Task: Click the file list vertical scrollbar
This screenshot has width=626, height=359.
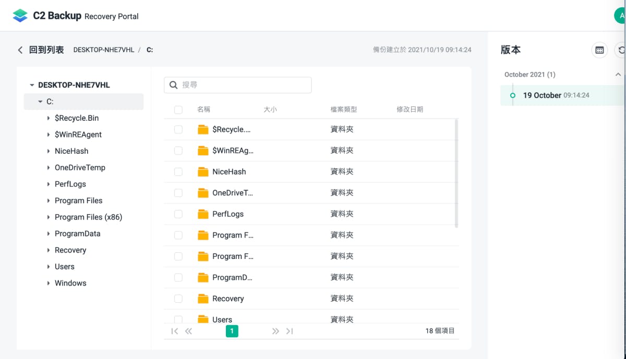Action: click(456, 172)
